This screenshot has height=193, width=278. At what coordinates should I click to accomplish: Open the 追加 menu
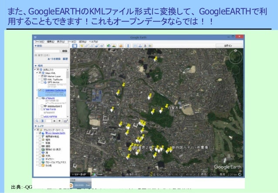pos(82,41)
